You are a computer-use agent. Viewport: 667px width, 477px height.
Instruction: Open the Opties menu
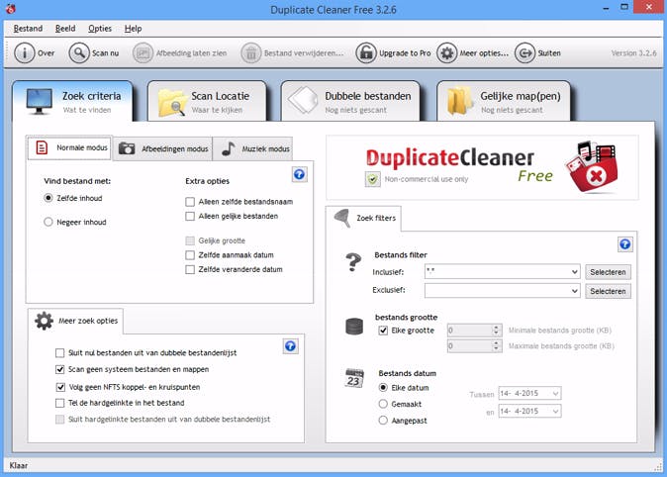[x=100, y=29]
